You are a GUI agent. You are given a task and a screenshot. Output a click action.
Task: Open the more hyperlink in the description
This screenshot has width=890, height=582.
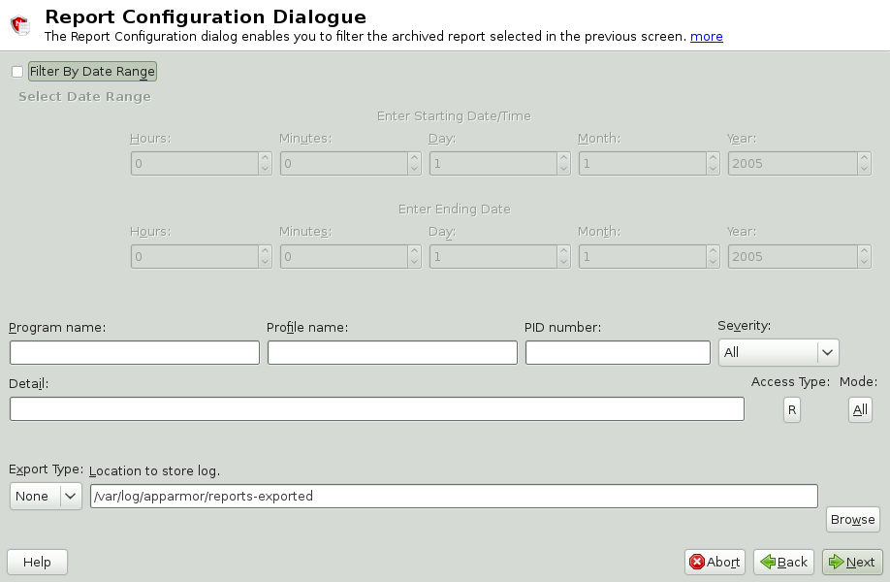[x=706, y=36]
